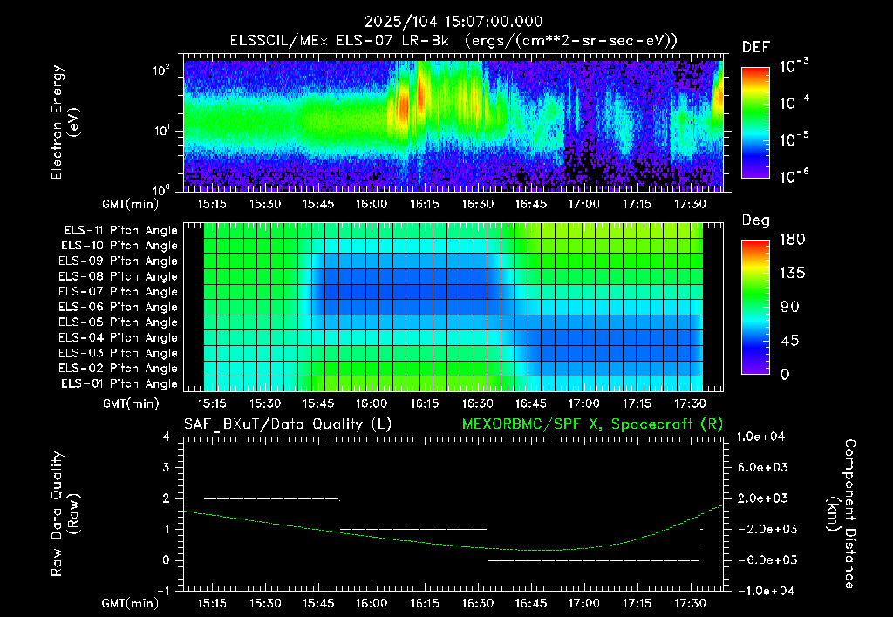Click the green MEXORBMC/SPF X, Spacecraft (R) title

click(592, 424)
